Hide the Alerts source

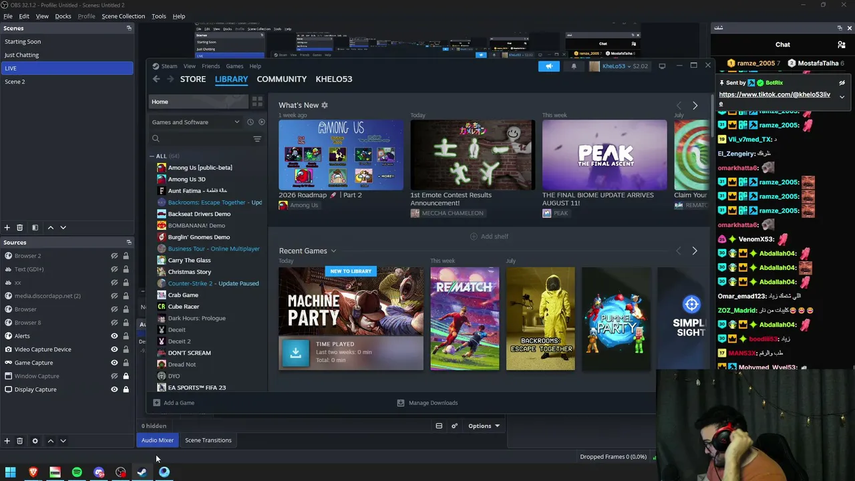click(x=114, y=336)
